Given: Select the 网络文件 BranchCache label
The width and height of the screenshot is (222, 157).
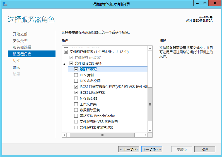Looking at the screenshot, I should (97, 116).
